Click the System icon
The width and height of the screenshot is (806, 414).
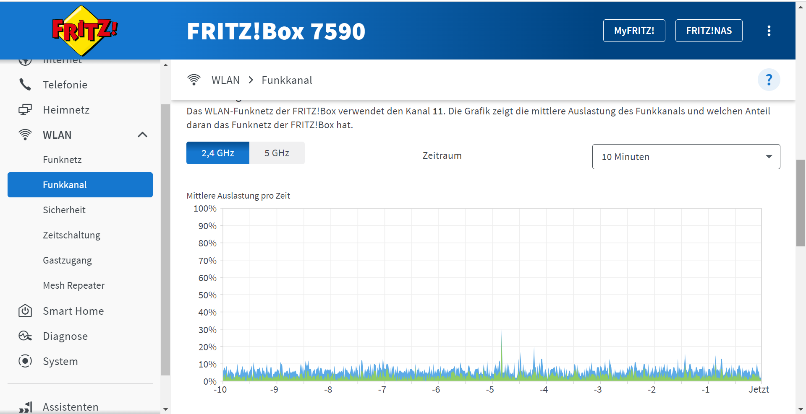tap(25, 361)
